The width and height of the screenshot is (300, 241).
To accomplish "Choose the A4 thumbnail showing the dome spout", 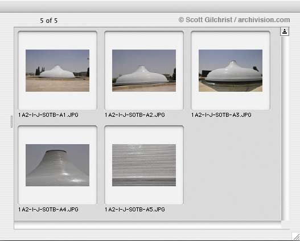I will click(x=57, y=165).
